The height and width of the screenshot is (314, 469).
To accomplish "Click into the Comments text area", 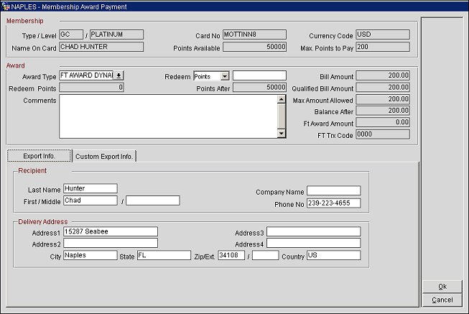I will click(x=168, y=116).
